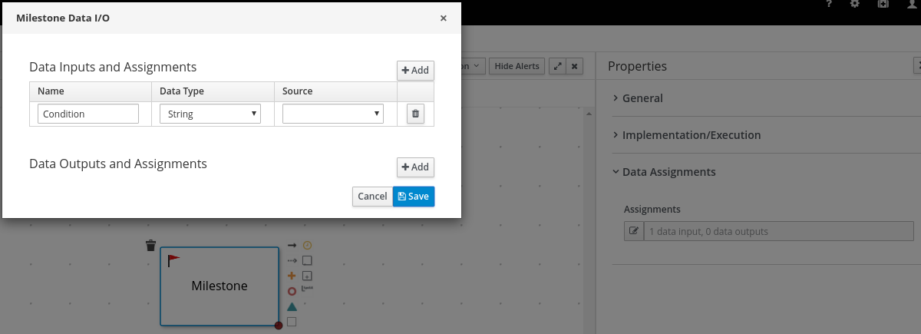This screenshot has width=921, height=334.
Task: Click the Condition name input field
Action: click(x=88, y=114)
